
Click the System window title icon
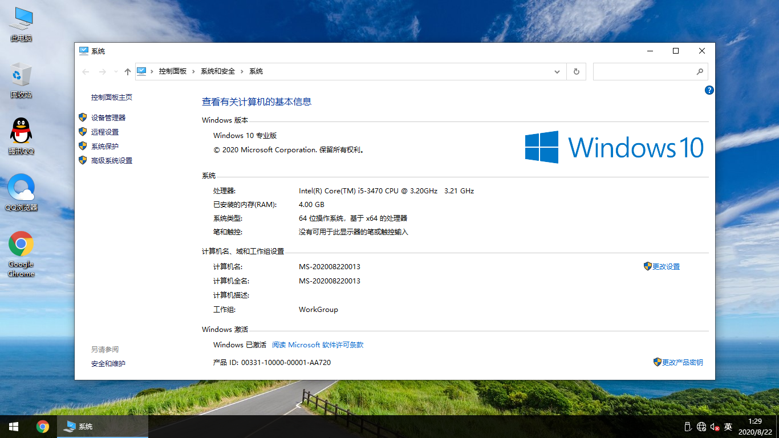[84, 51]
